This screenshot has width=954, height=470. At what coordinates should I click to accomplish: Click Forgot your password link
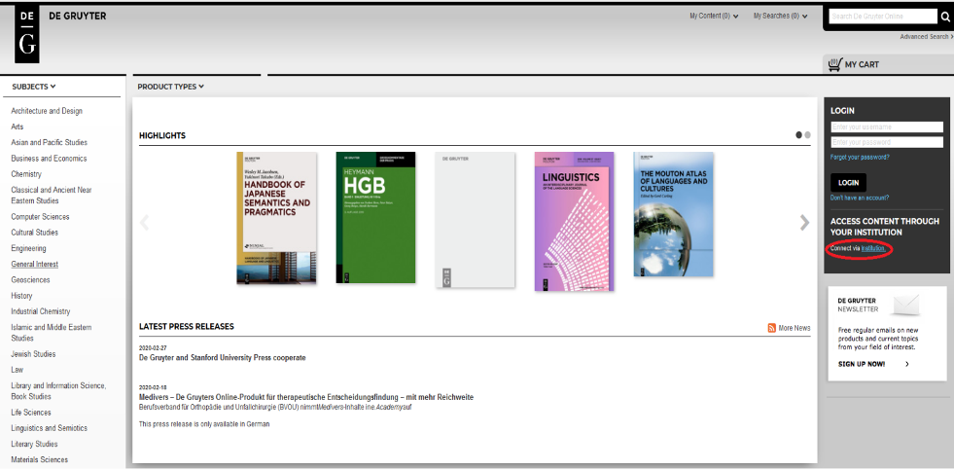(x=860, y=157)
